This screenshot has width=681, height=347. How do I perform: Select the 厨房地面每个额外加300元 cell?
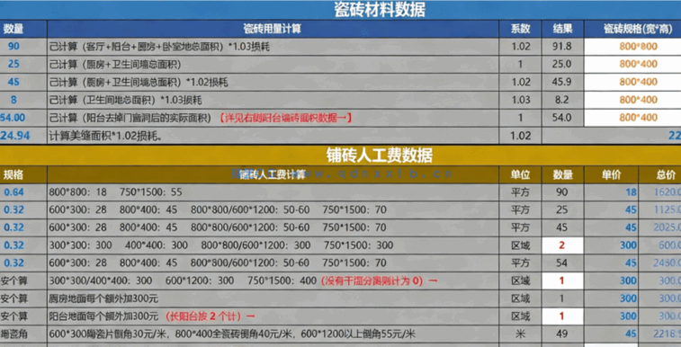point(273,298)
